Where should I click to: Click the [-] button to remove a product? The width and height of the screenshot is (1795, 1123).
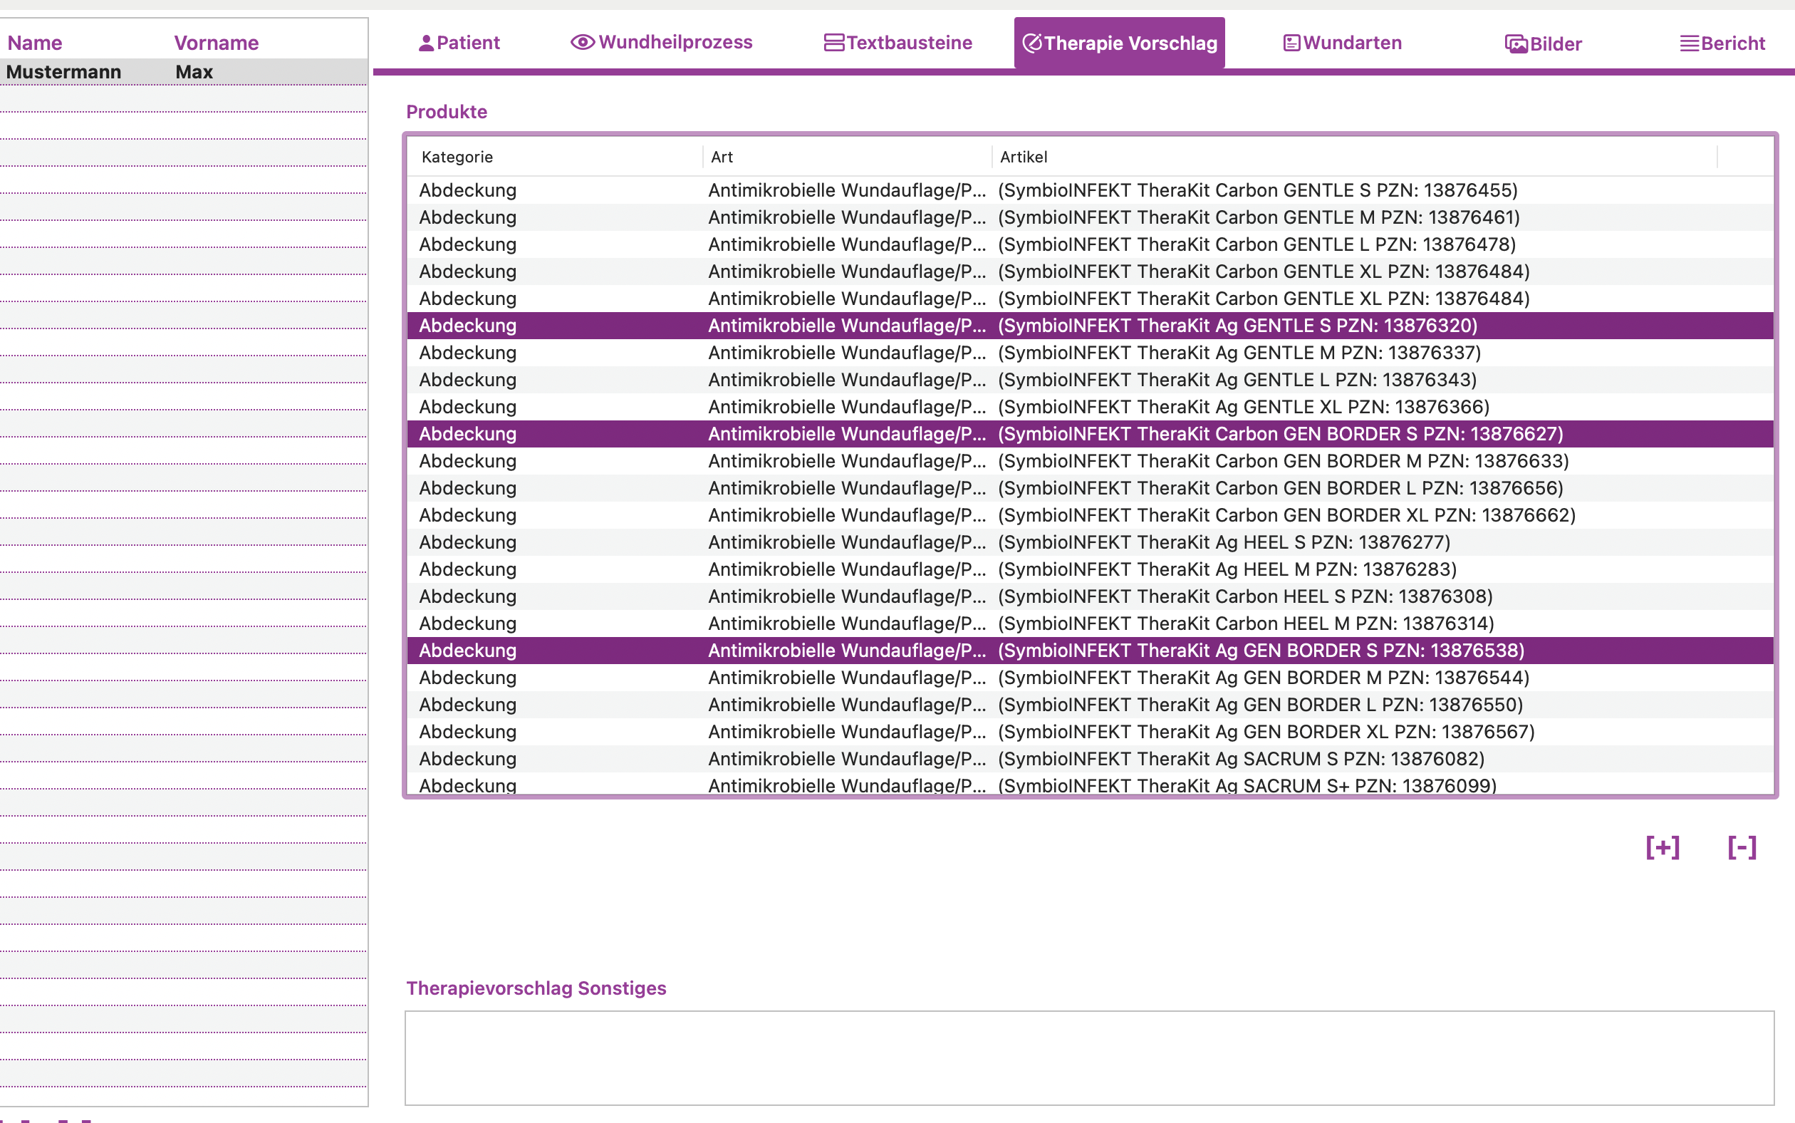pyautogui.click(x=1742, y=847)
